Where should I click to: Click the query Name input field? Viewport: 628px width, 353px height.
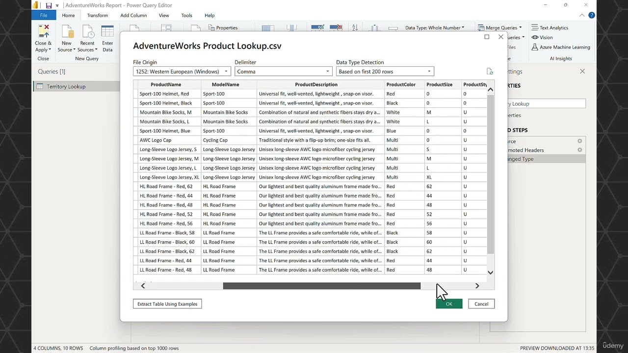coord(546,104)
